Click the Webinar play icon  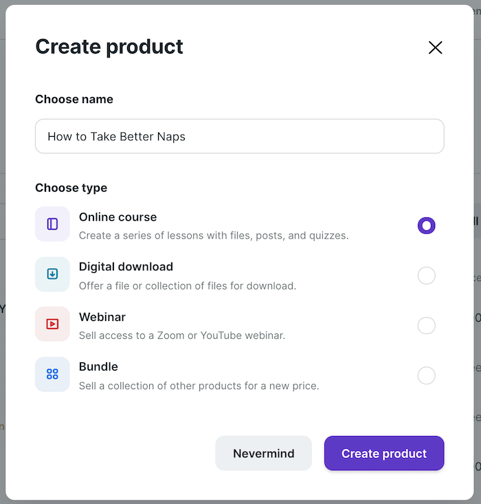pyautogui.click(x=52, y=324)
